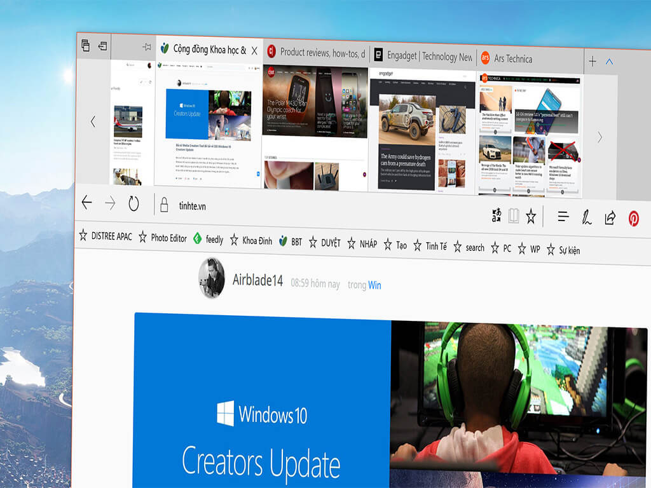Refresh the current page
The height and width of the screenshot is (488, 651).
(x=134, y=204)
